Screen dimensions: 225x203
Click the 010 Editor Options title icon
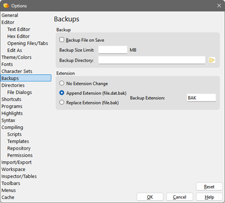coord(6,6)
